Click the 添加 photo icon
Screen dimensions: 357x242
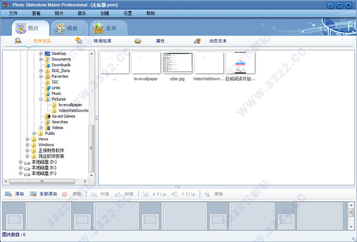click(8, 194)
